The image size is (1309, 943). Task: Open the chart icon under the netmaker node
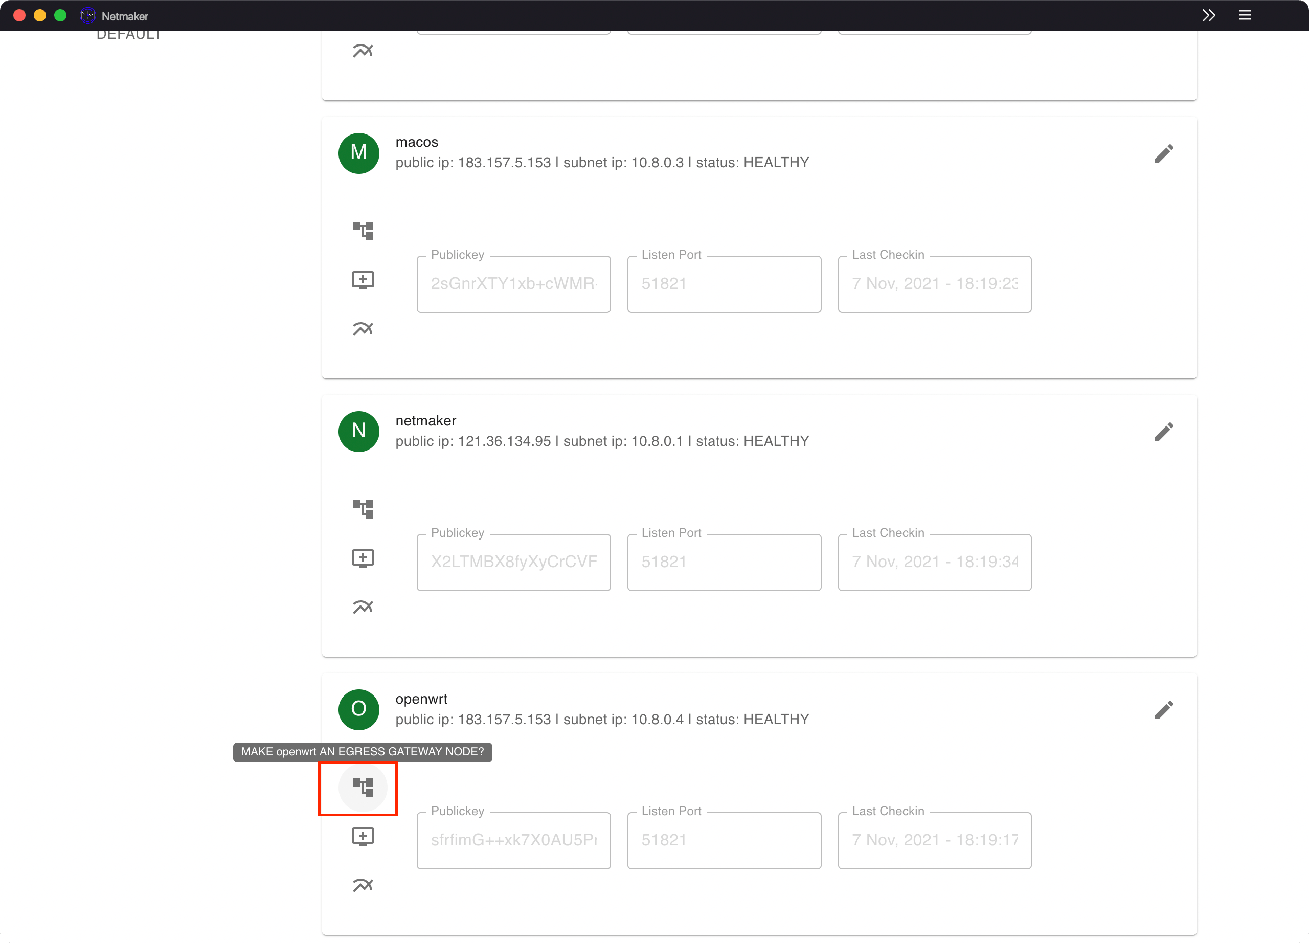tap(363, 607)
